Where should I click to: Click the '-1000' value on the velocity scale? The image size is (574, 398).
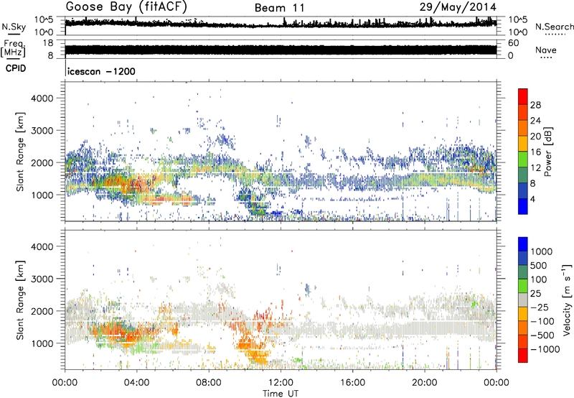545,349
